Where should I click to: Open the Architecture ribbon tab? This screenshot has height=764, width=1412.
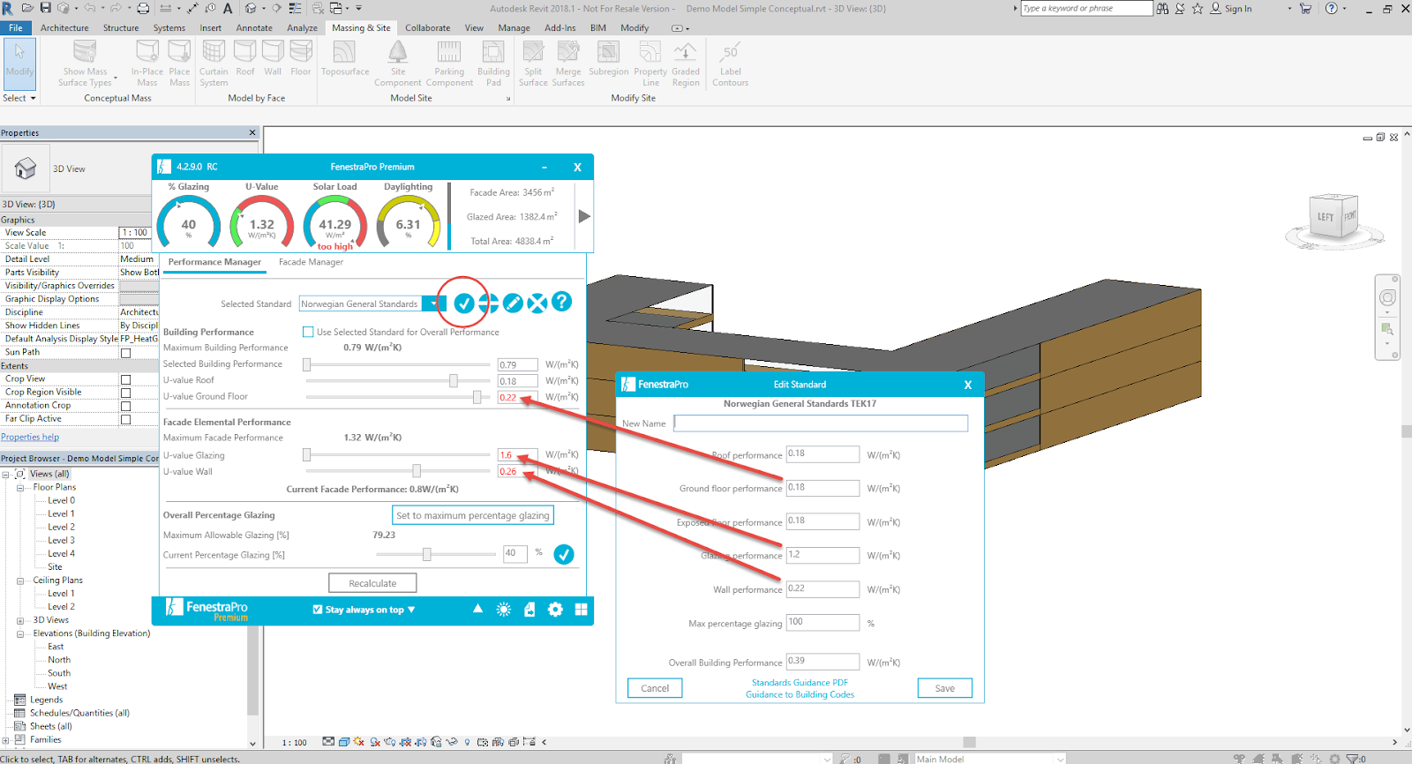[64, 28]
